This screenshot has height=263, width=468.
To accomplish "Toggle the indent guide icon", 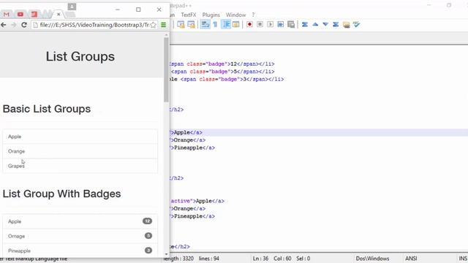I will point(226,24).
